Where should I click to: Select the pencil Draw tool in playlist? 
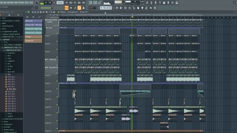click(33, 12)
